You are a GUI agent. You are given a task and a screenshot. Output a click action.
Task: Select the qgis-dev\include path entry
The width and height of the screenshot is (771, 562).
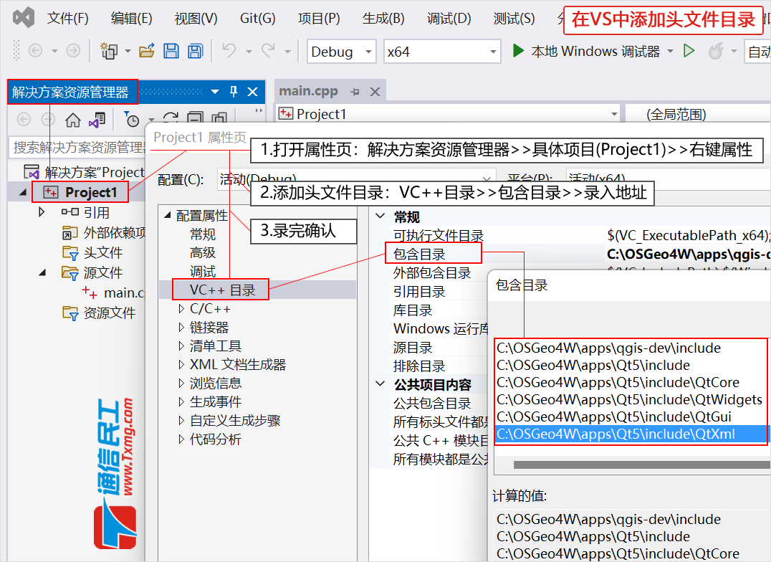pyautogui.click(x=609, y=348)
